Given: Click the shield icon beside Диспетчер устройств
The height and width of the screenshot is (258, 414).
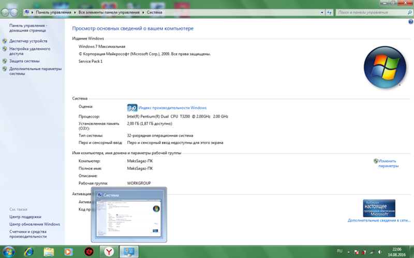Looking at the screenshot, I should point(5,41).
